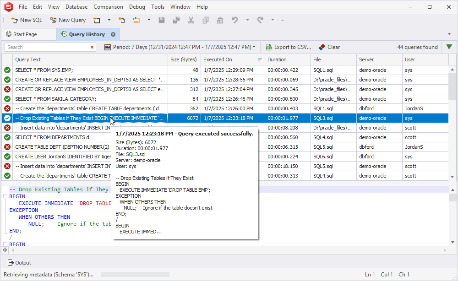
Task: Sort by File column header
Action: (333, 59)
